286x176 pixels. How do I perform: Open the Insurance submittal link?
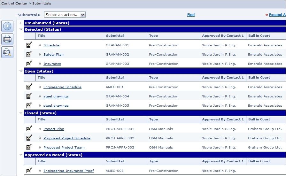coord(52,64)
